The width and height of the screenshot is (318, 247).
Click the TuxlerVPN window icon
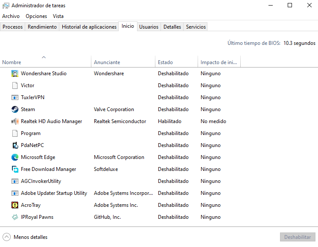pos(15,97)
